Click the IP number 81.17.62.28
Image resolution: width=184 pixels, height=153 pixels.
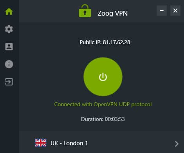pyautogui.click(x=117, y=42)
